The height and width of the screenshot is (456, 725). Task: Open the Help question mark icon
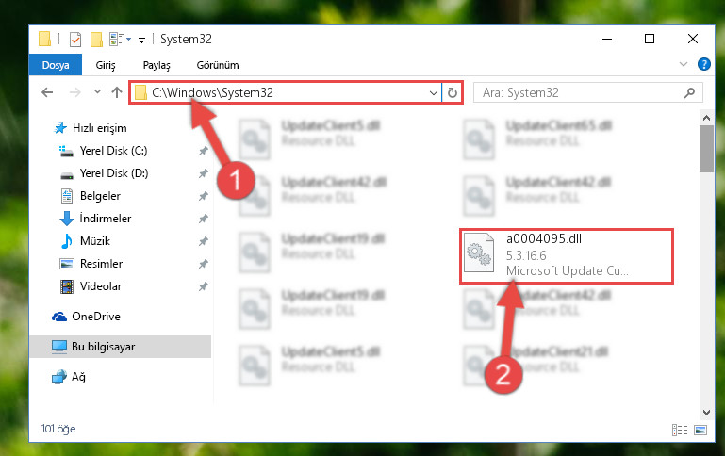(703, 64)
